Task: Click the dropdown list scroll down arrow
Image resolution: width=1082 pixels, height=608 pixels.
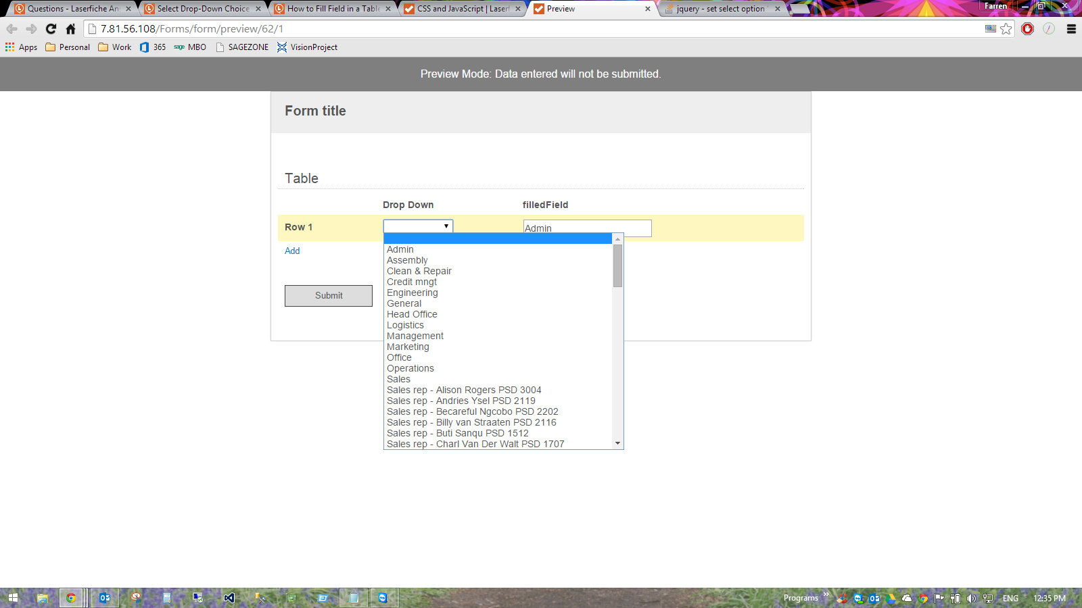Action: (x=617, y=443)
